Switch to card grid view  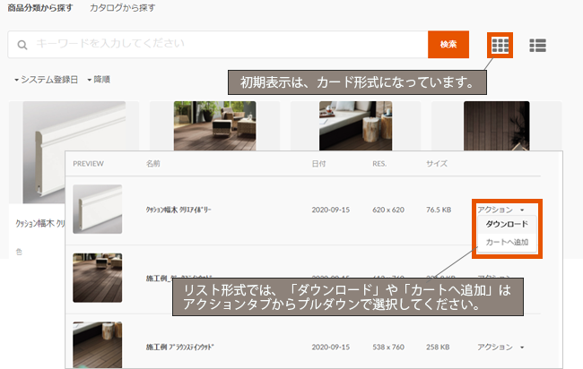(x=500, y=45)
